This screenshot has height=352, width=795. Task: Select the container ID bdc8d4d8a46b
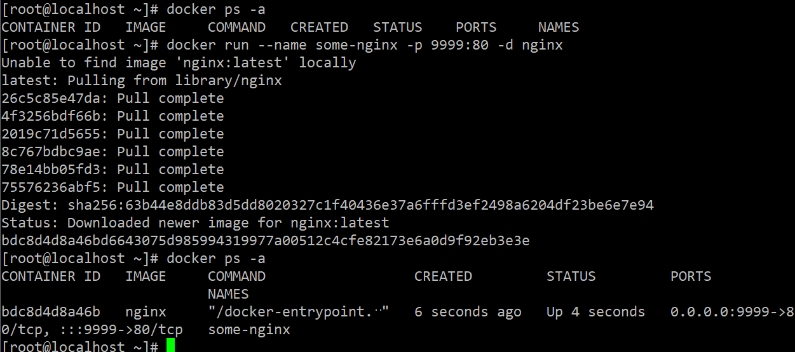click(x=51, y=312)
